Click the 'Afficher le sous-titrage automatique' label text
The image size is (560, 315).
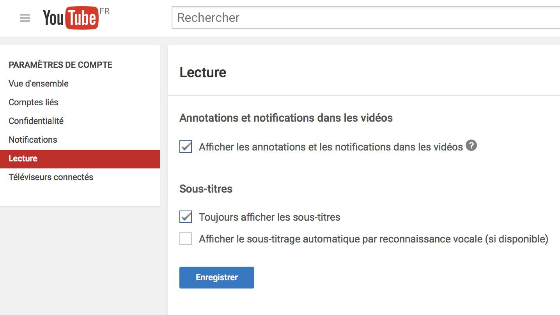tap(373, 239)
